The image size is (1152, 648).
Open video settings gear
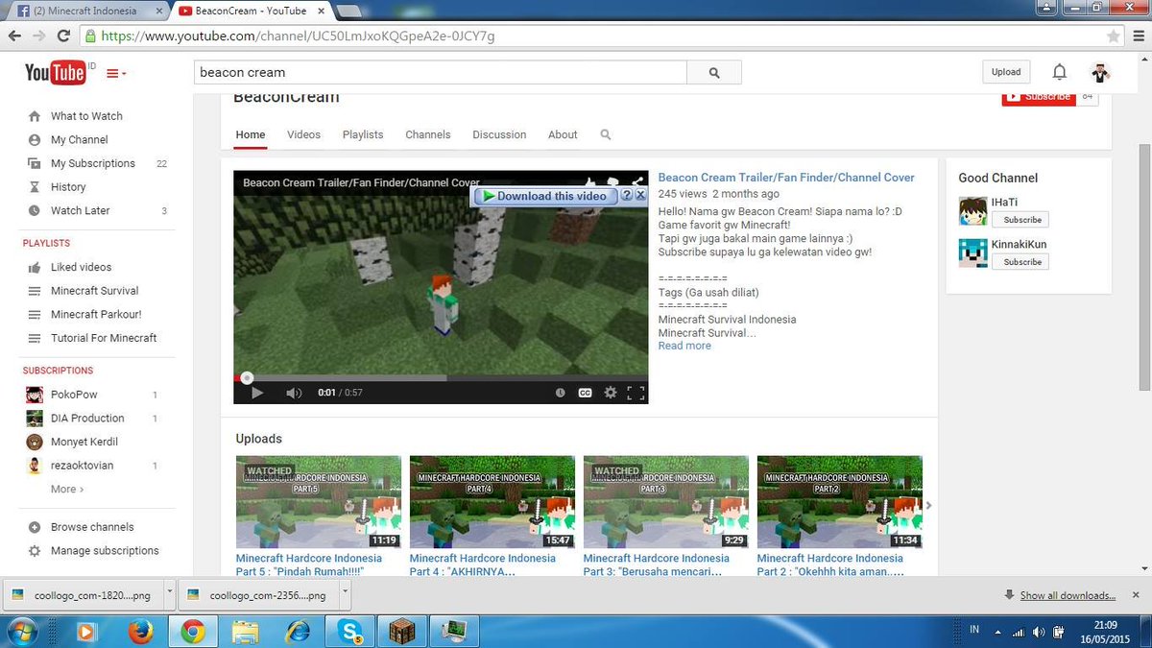point(610,393)
